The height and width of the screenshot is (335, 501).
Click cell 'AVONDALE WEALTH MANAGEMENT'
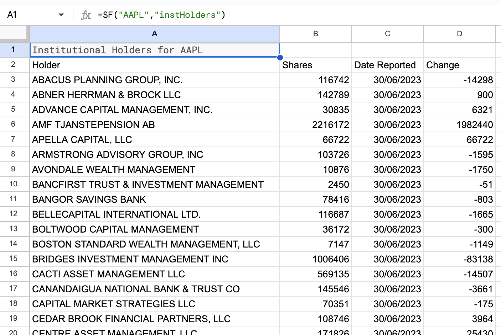click(155, 170)
